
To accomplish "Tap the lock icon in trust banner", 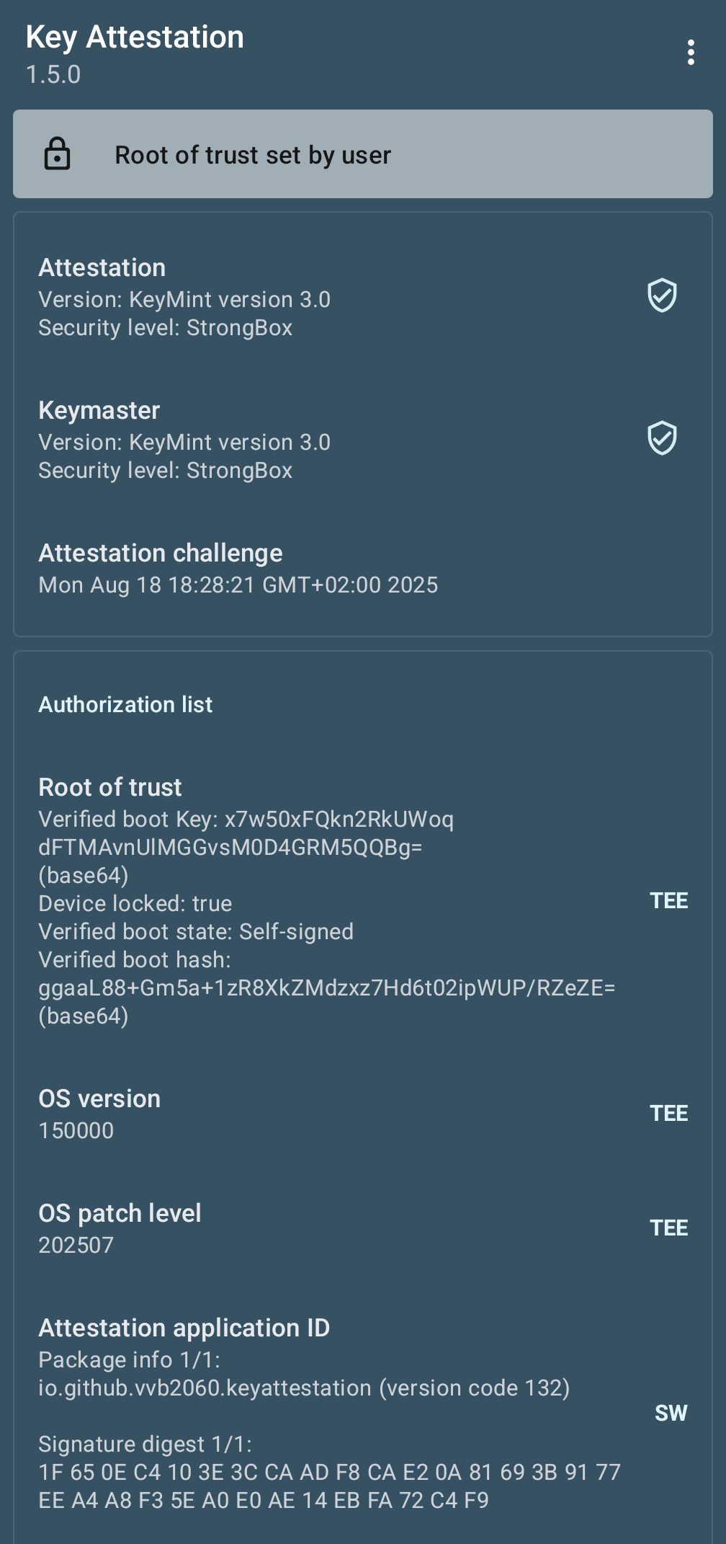I will (58, 154).
